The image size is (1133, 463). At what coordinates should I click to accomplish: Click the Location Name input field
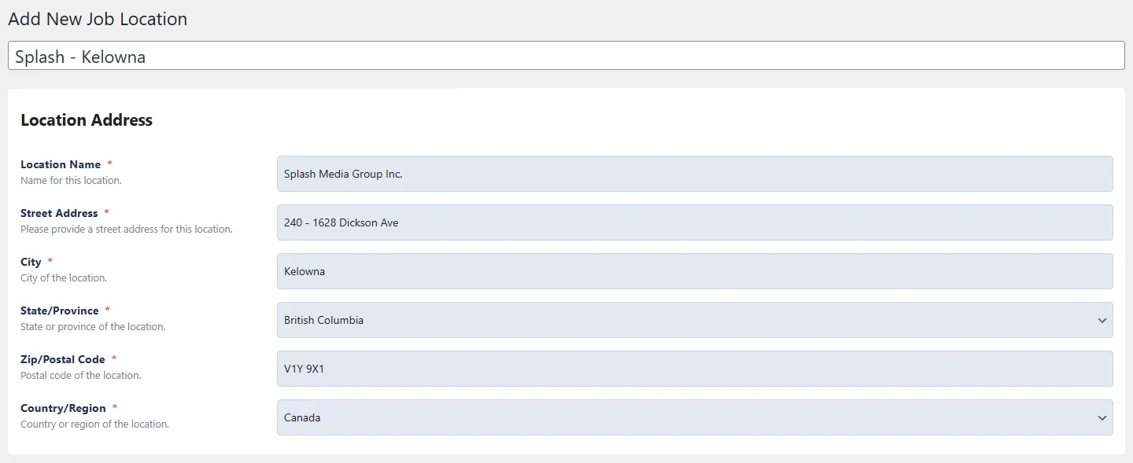(x=694, y=174)
